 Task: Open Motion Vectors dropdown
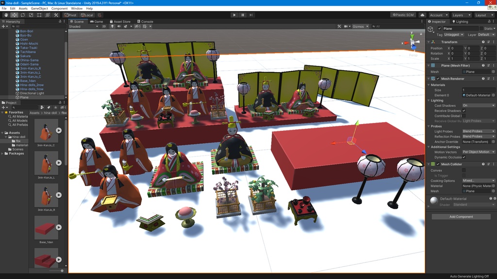coord(479,152)
